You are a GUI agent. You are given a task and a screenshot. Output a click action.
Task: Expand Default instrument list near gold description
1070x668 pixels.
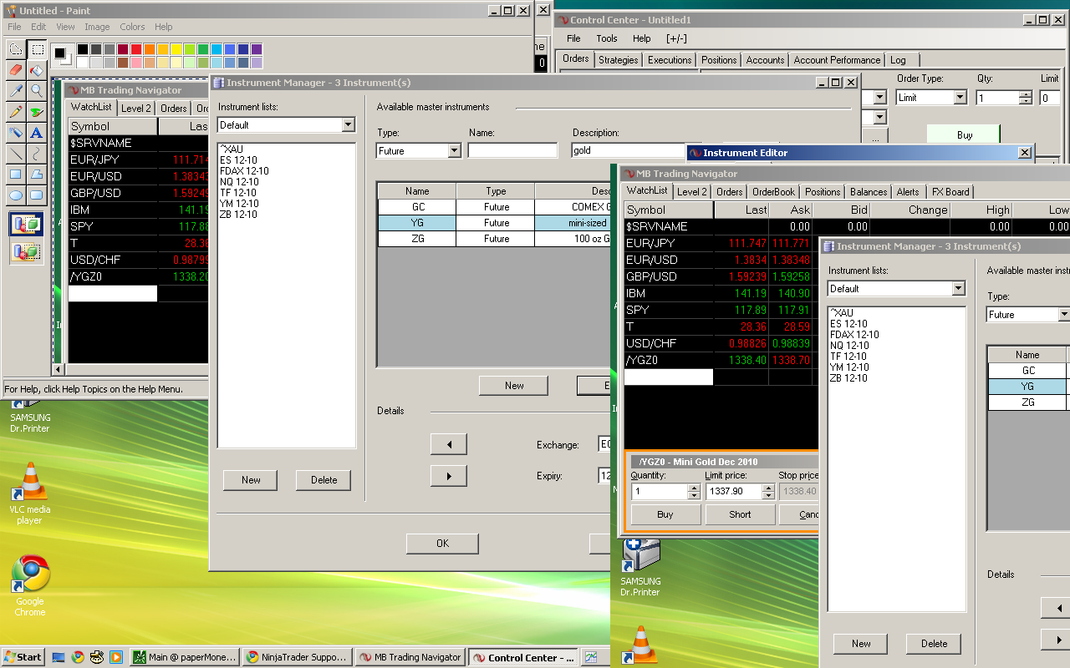(x=348, y=125)
